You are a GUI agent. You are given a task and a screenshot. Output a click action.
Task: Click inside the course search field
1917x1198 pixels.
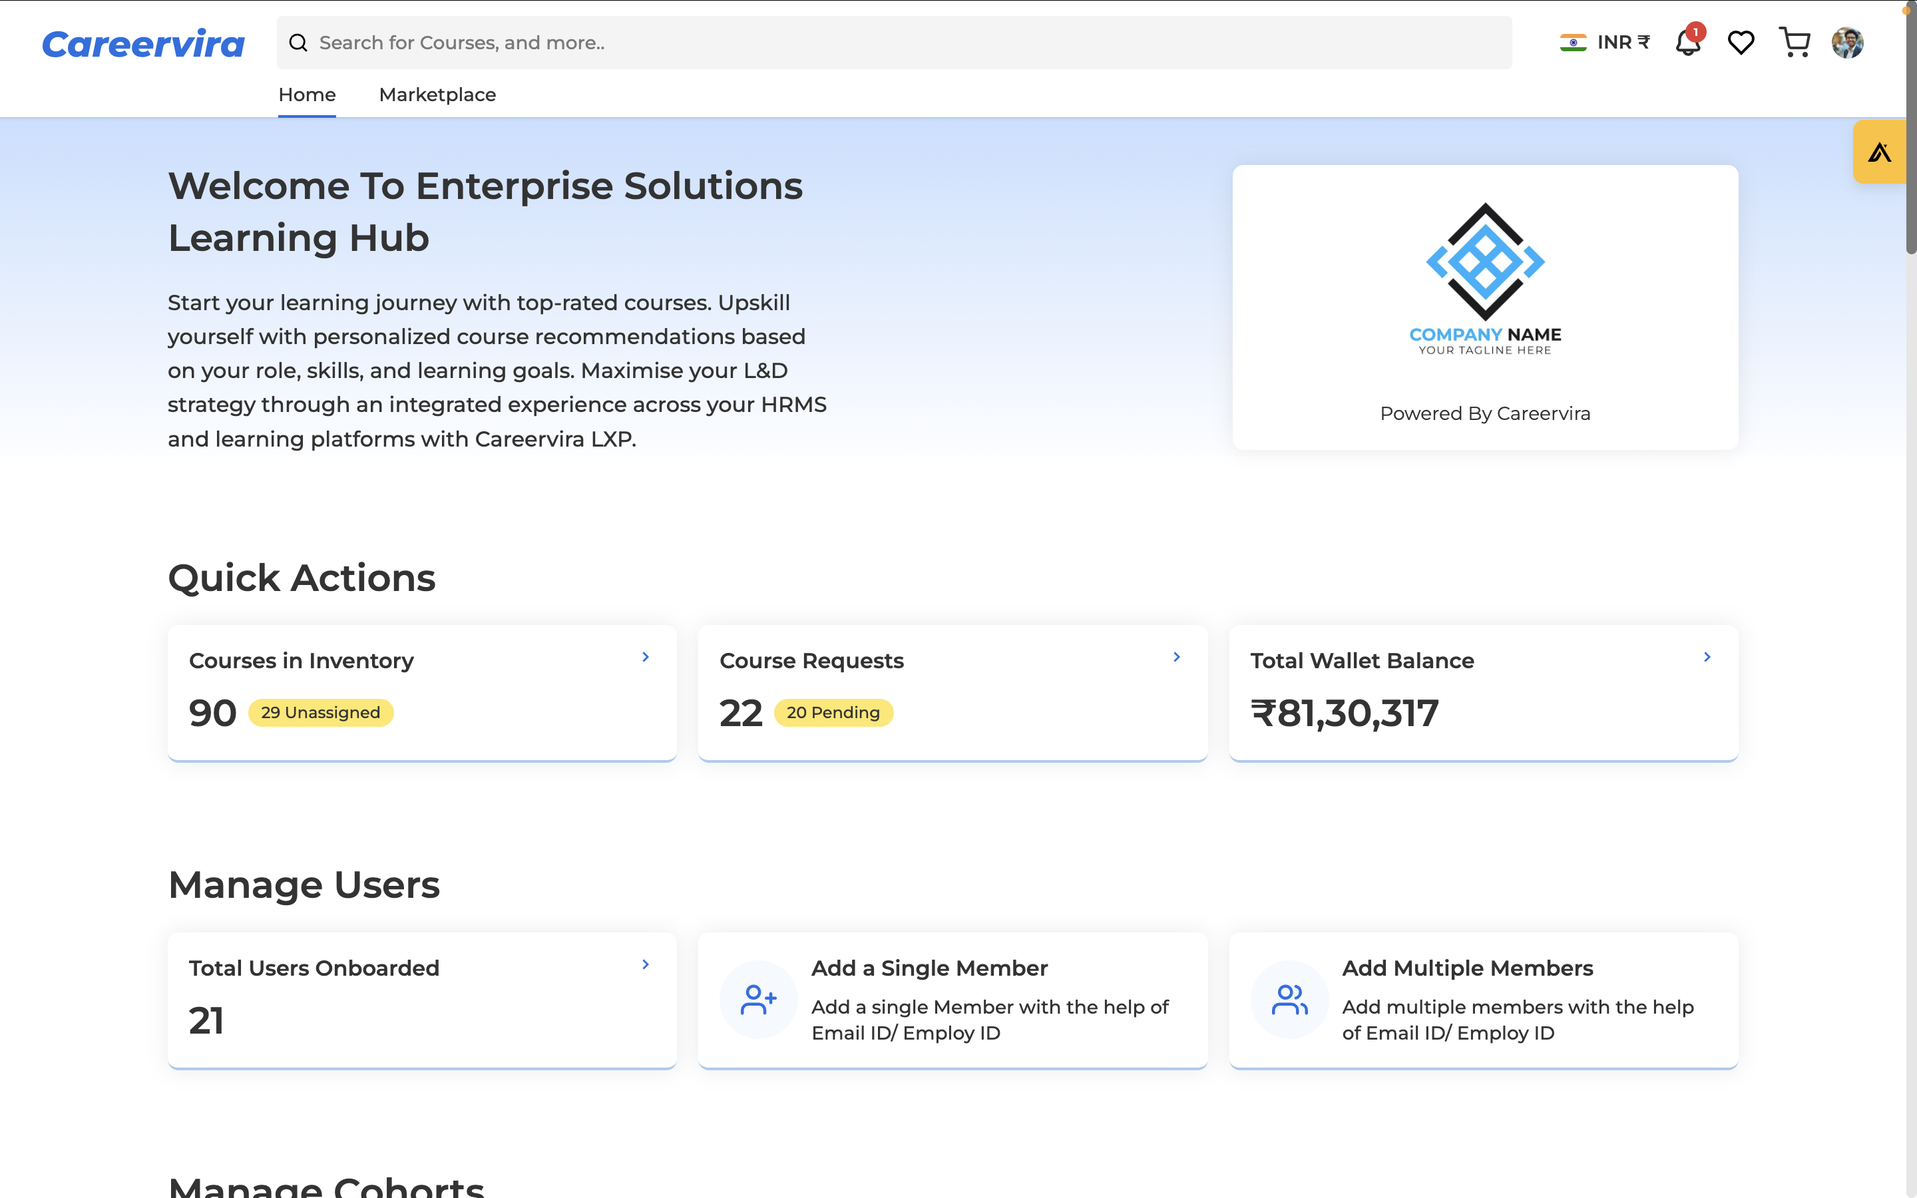tap(634, 42)
